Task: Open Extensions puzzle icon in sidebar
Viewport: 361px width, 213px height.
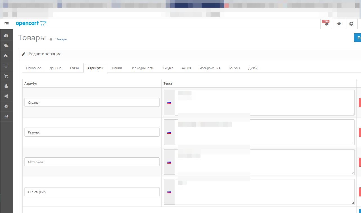Action: (x=6, y=56)
